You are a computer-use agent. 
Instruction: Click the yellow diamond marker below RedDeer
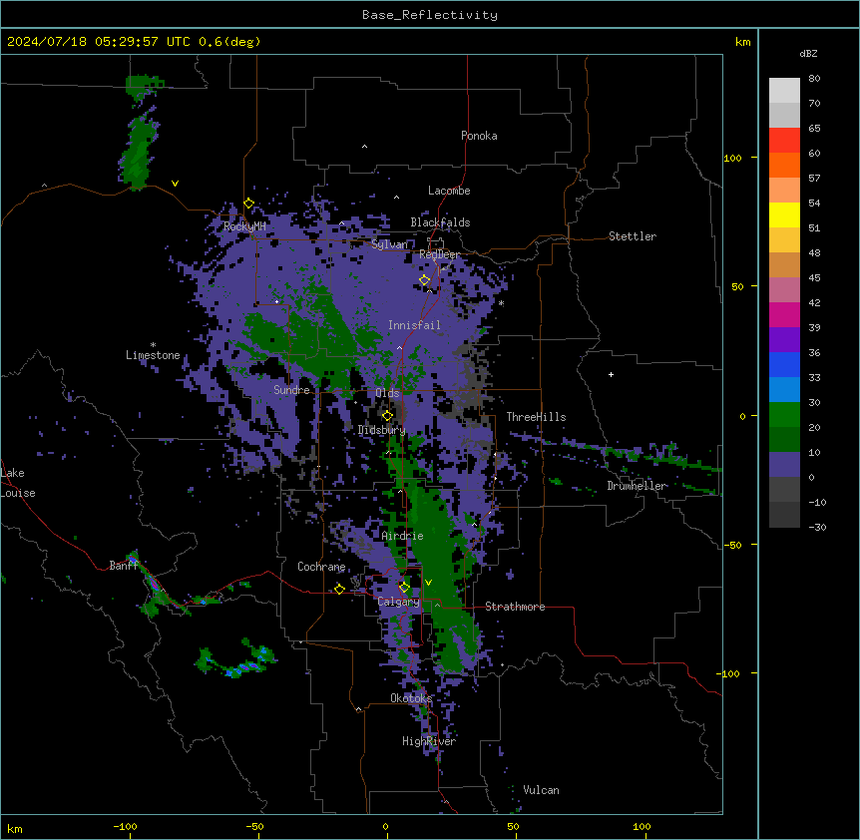coord(425,280)
